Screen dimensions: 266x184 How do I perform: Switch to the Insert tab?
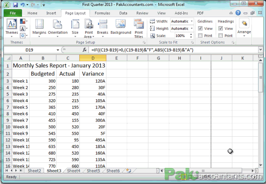tap(51, 13)
